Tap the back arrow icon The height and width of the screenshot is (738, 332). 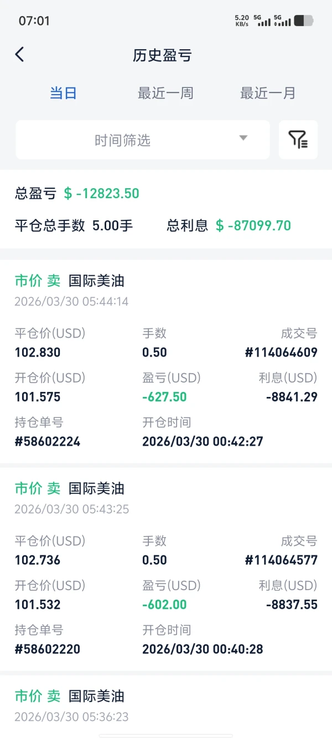[x=20, y=54]
